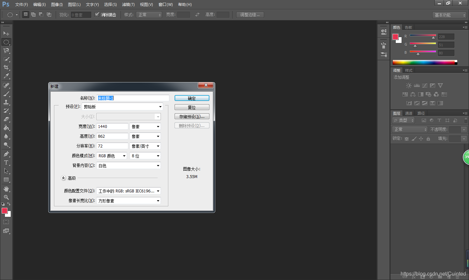Switch to the 色板 swatches tab

408,27
